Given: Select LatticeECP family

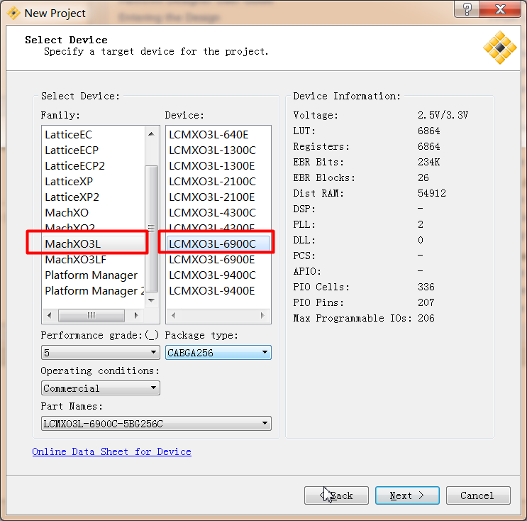Looking at the screenshot, I should click(x=72, y=150).
